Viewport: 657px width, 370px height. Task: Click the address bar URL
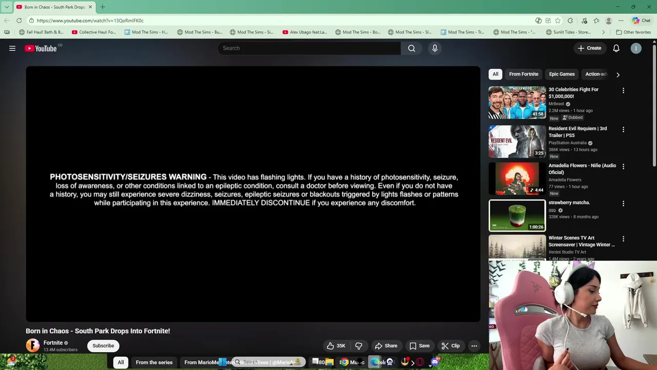point(90,21)
